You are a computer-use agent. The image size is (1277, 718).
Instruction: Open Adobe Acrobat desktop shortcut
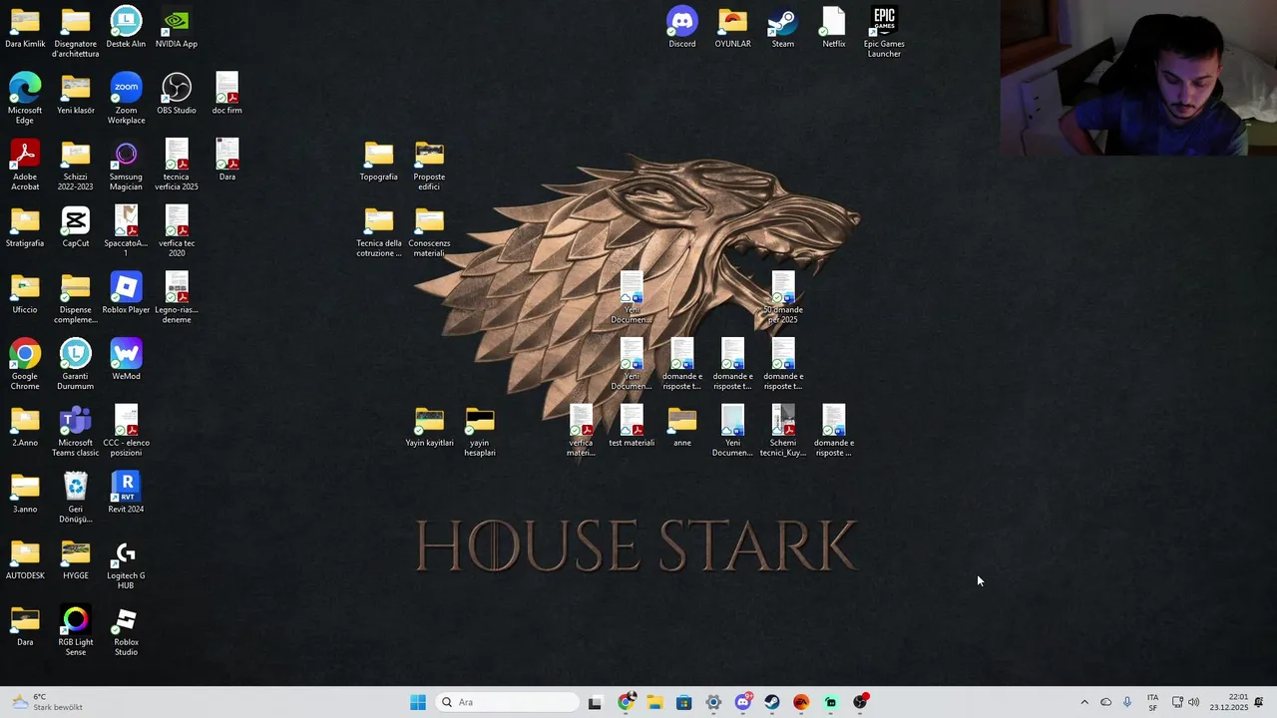point(25,165)
